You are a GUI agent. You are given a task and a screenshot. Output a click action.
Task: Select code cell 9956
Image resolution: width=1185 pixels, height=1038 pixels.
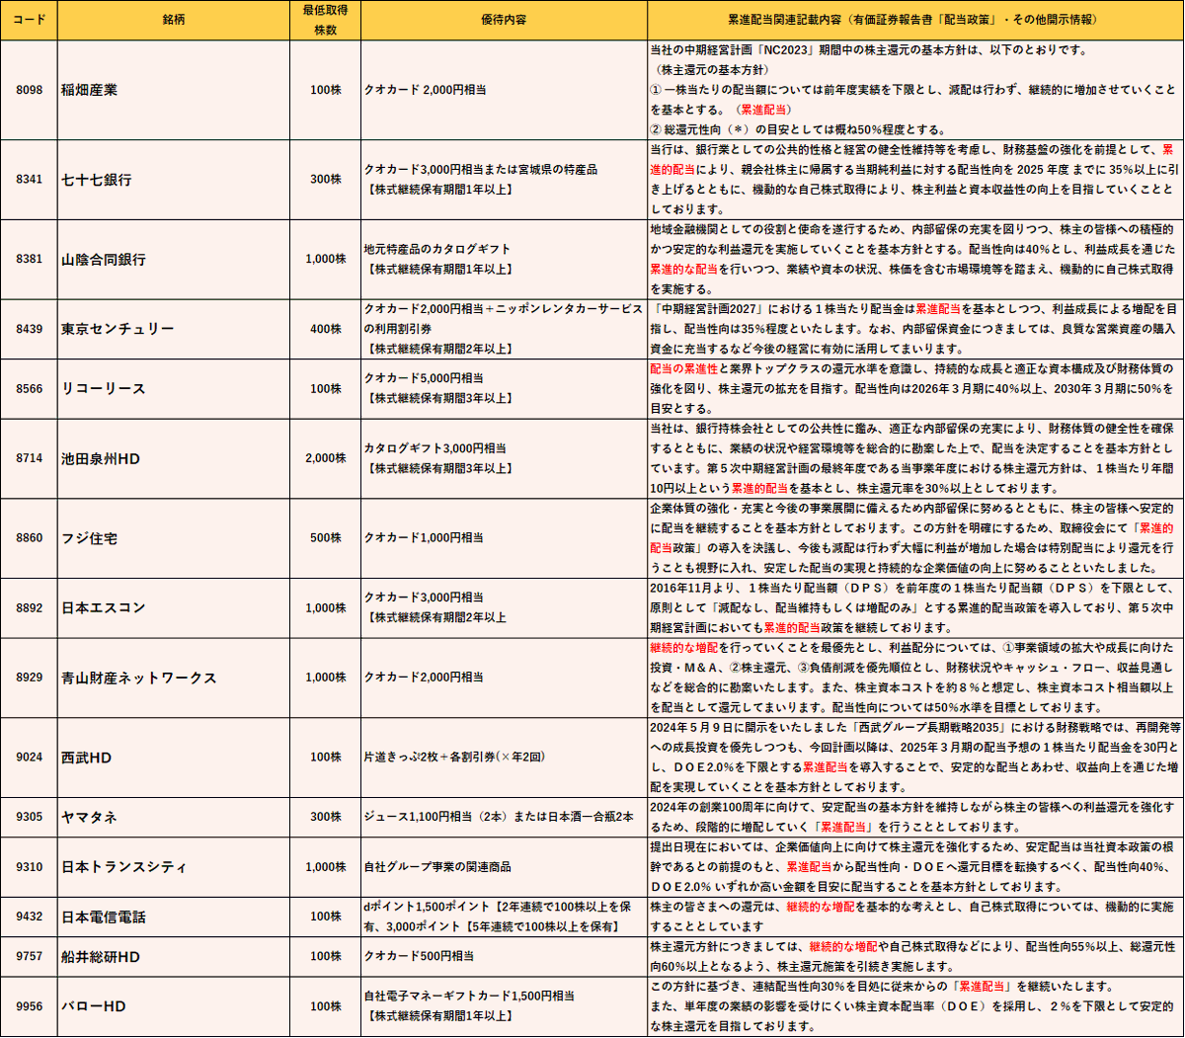[x=29, y=1006]
